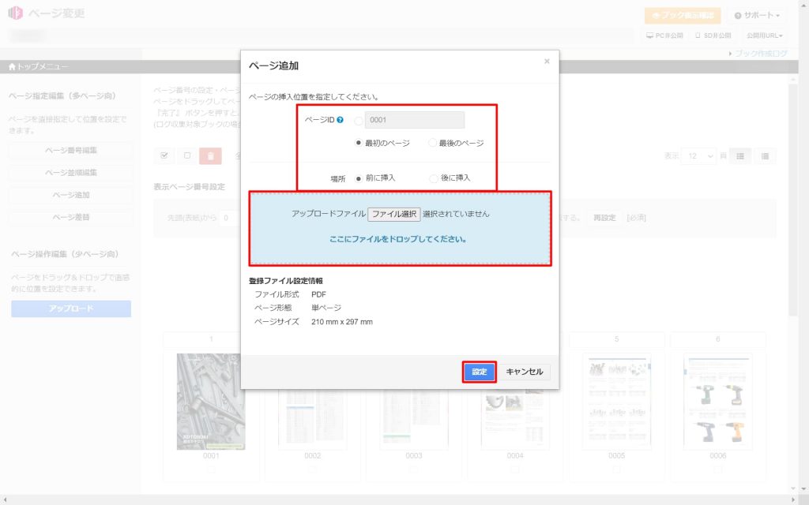Screen dimensions: 809x505
Task: Click the help icon next to ページID
Action: (x=340, y=121)
